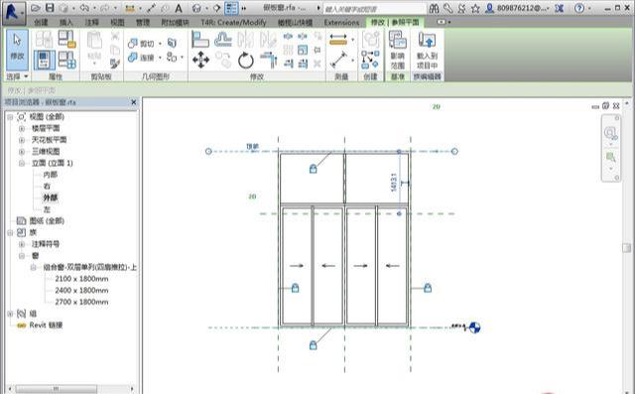The height and width of the screenshot is (394, 635).
Task: Open the 外部 elevation view
Action: click(x=51, y=197)
